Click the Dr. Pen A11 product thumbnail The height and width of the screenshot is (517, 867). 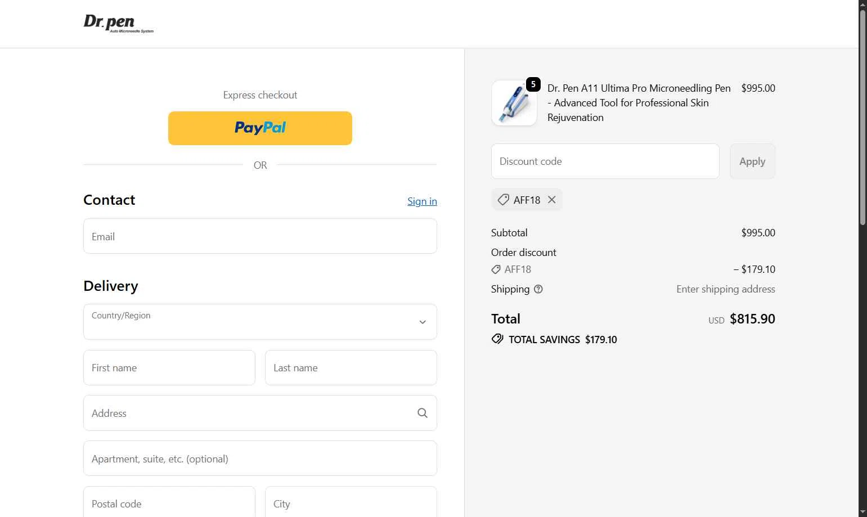514,103
